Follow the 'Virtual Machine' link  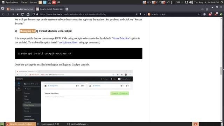121,38
